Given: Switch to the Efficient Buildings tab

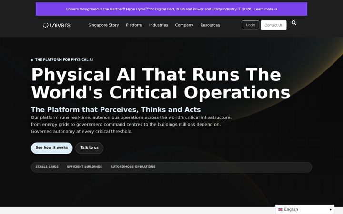Looking at the screenshot, I should tap(84, 167).
